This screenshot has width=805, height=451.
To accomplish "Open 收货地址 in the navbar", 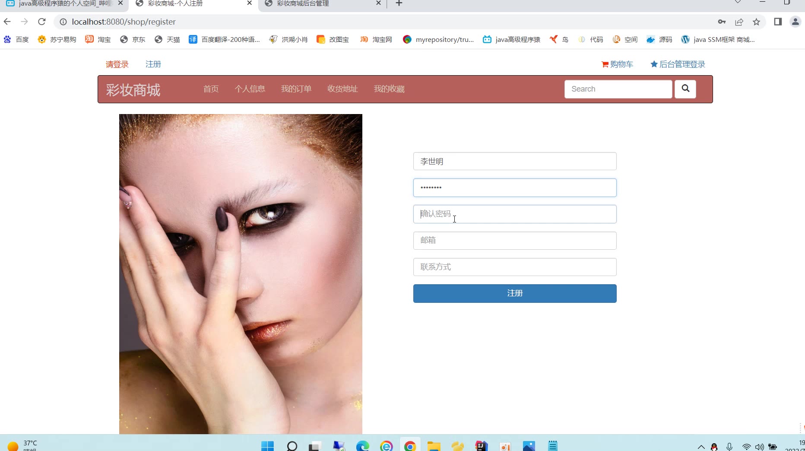I will 343,89.
